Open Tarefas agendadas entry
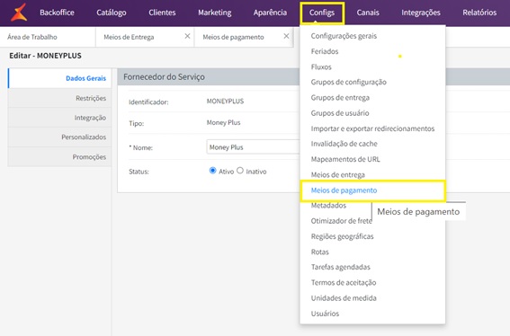Image resolution: width=510 pixels, height=336 pixels. point(341,267)
